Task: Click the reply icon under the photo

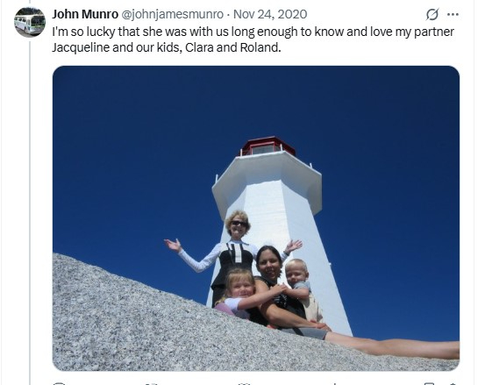Action: 59,383
